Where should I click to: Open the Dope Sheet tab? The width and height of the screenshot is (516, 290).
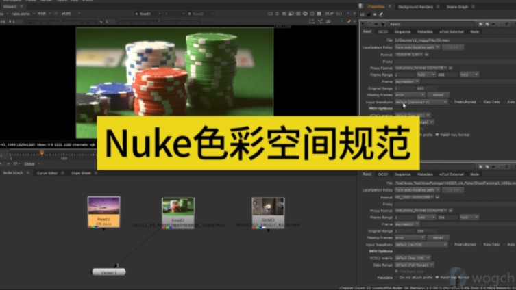(81, 173)
